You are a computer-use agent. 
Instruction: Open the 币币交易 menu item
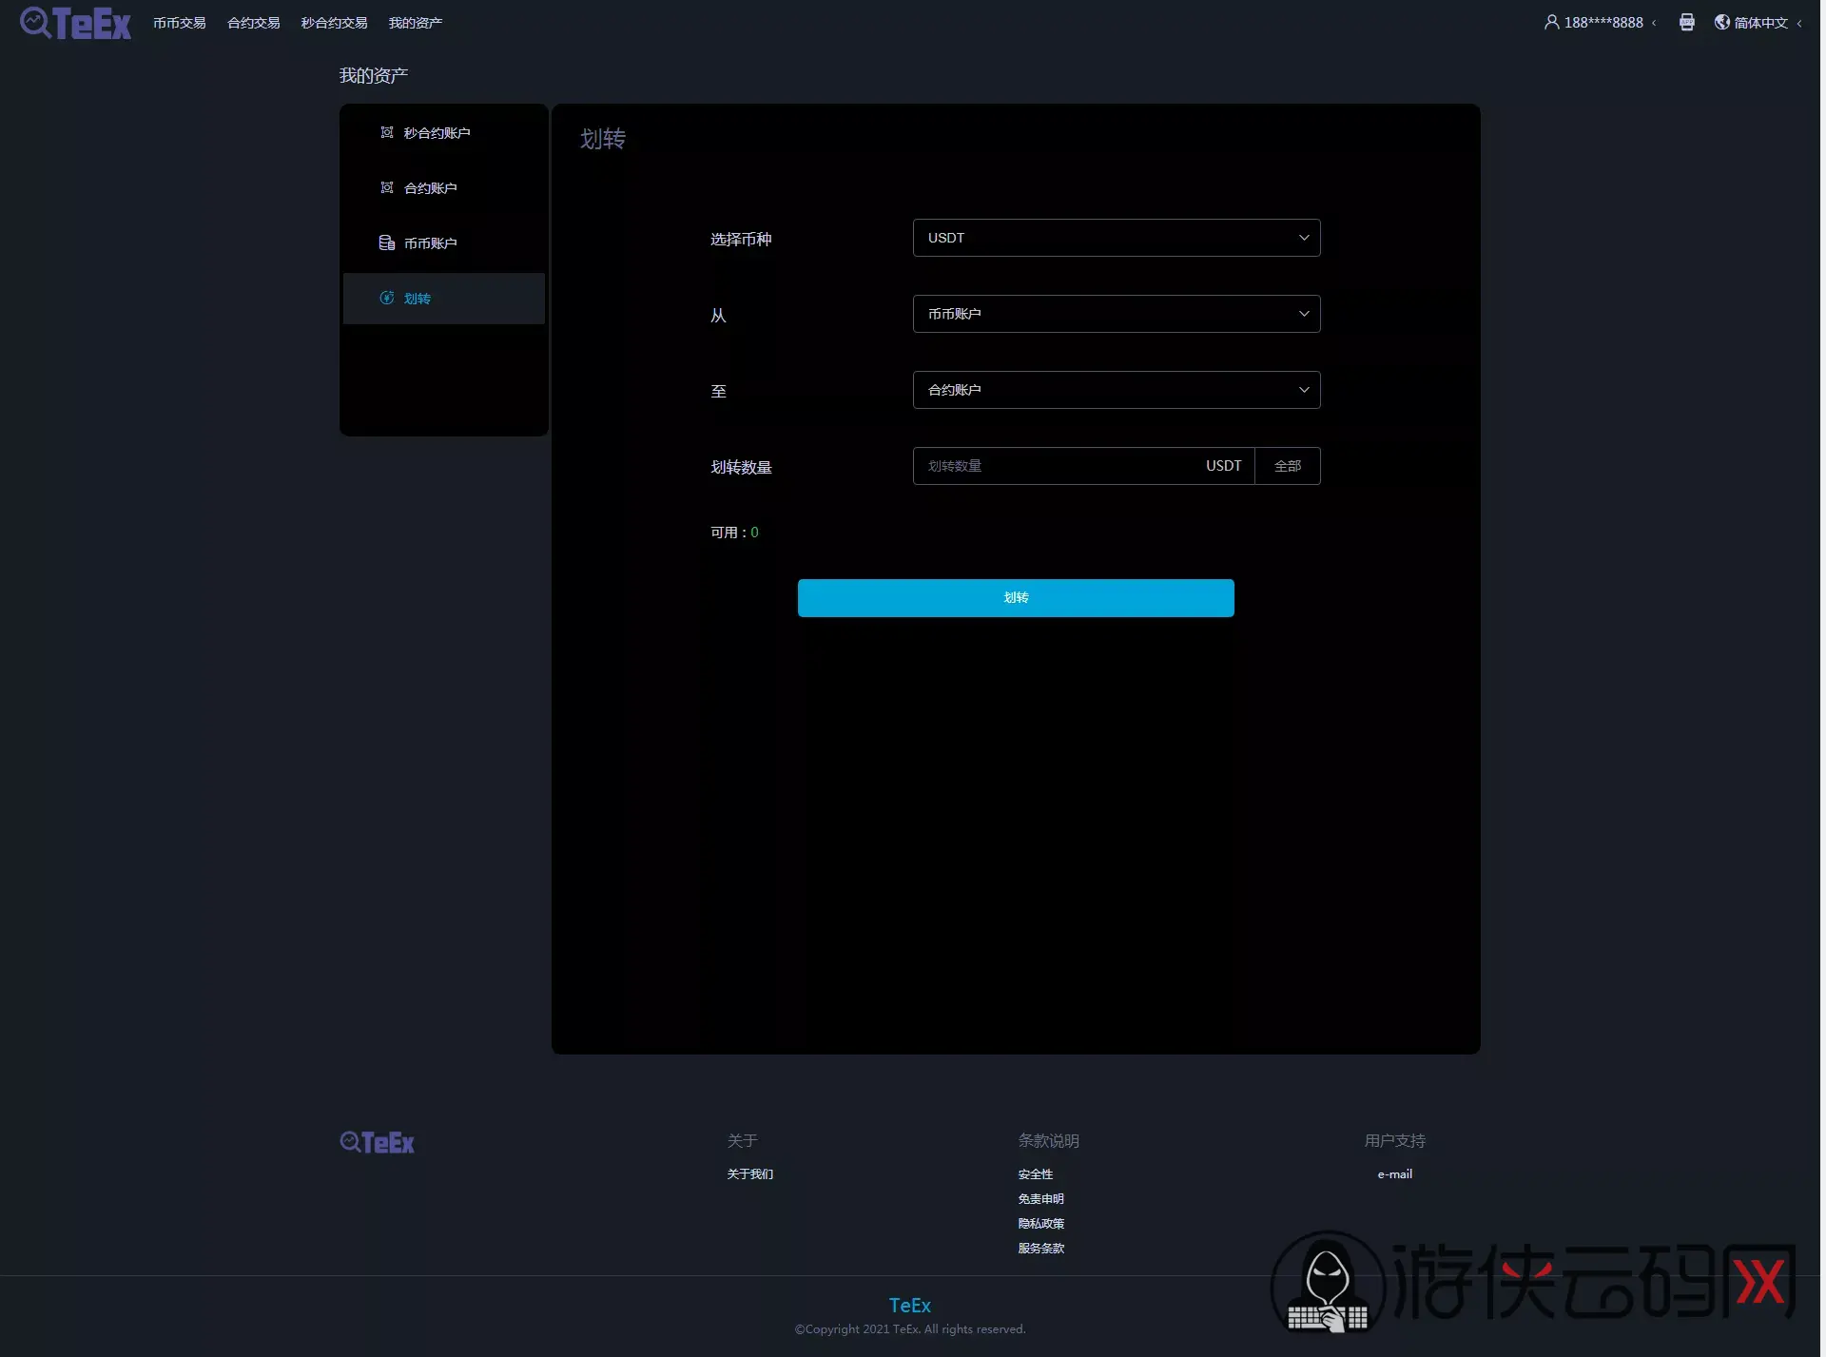point(180,23)
